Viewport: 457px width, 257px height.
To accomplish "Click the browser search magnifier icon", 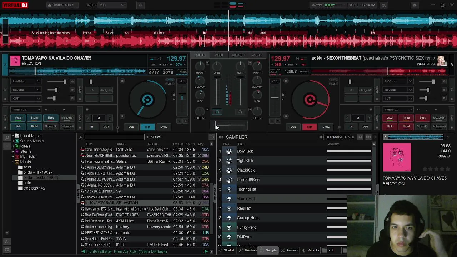I will 81,137.
